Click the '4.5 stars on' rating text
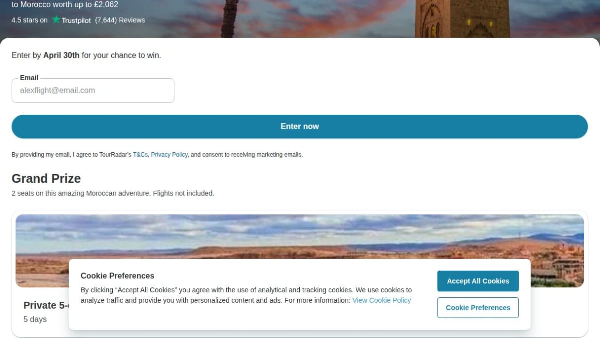Screen dimensions: 600x338 point(30,20)
